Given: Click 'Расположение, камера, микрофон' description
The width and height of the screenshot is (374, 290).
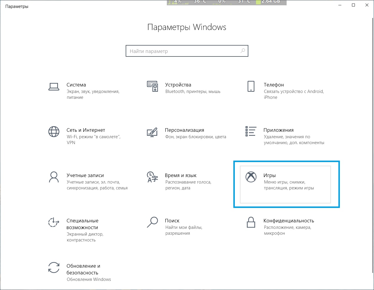Looking at the screenshot, I should (287, 230).
